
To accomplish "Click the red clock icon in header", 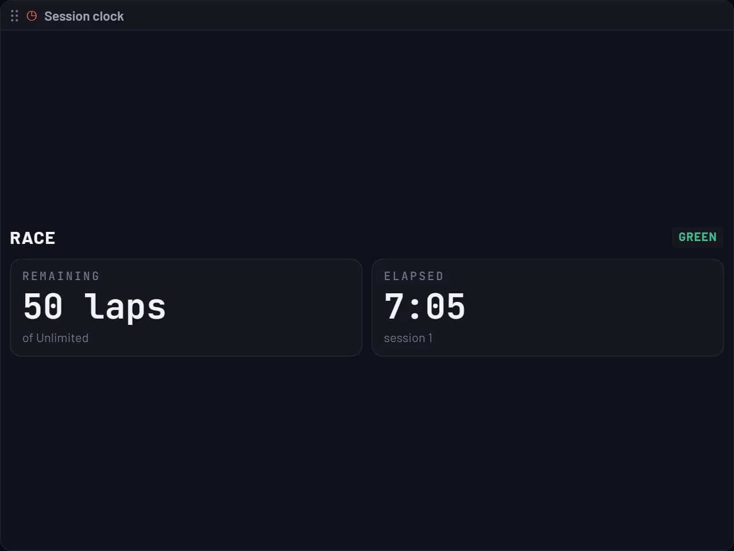I will [x=32, y=16].
